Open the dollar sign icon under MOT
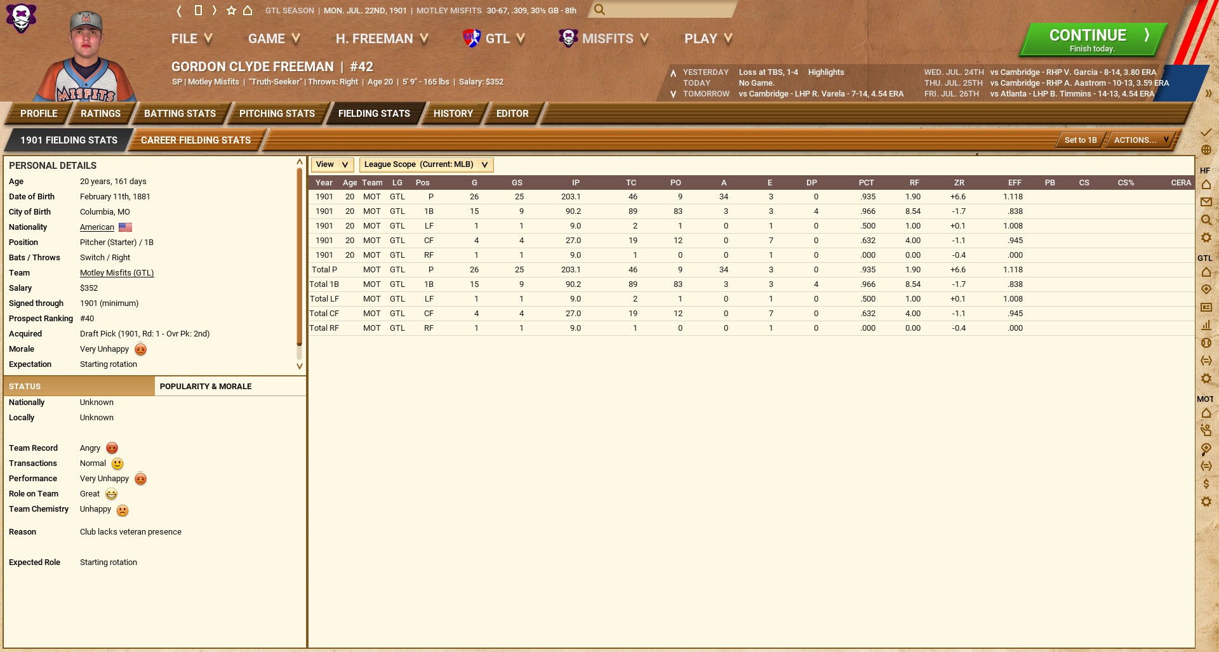The height and width of the screenshot is (652, 1219). 1206,484
